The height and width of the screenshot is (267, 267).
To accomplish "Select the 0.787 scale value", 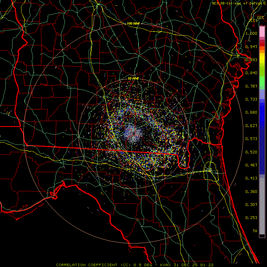I will (251, 86).
